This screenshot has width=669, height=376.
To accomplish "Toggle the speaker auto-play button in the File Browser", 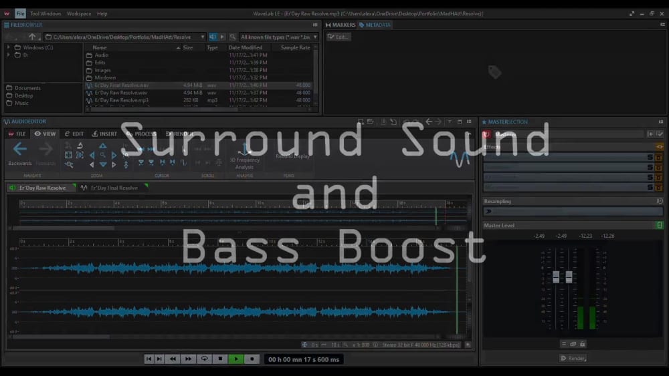I will coord(213,37).
